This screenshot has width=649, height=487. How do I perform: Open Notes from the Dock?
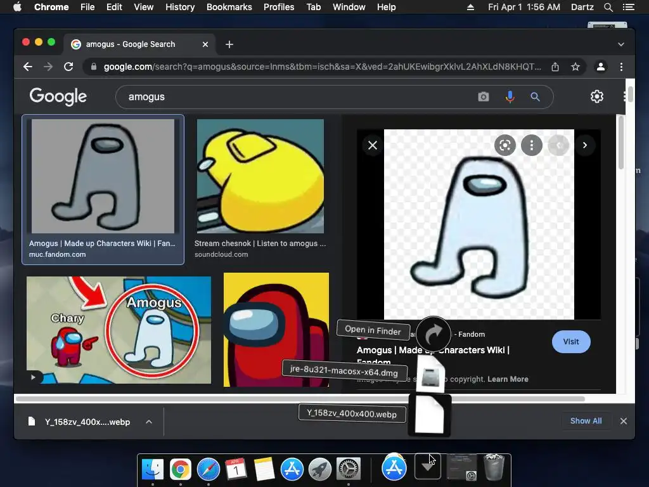(x=264, y=469)
